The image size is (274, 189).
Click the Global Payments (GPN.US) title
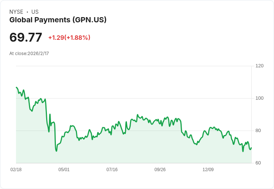pyautogui.click(x=58, y=20)
